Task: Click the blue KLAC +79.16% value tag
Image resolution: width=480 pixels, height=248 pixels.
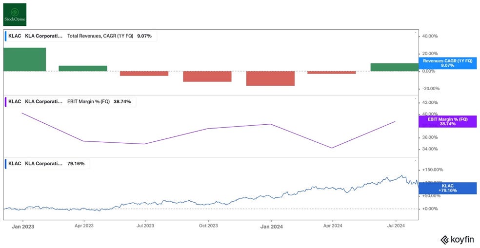Action: point(447,188)
